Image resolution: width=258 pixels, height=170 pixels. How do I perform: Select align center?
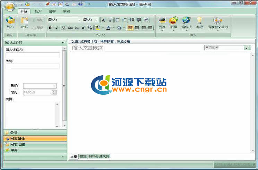[x=137, y=28]
